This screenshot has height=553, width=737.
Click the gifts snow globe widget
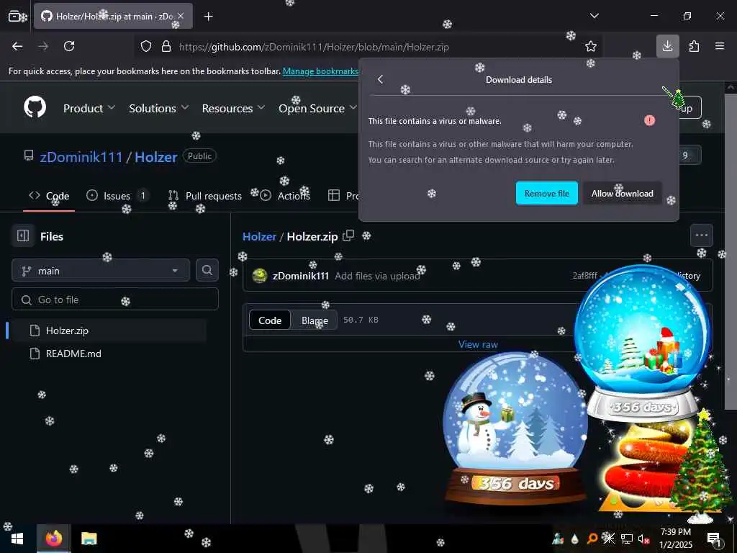click(x=643, y=343)
